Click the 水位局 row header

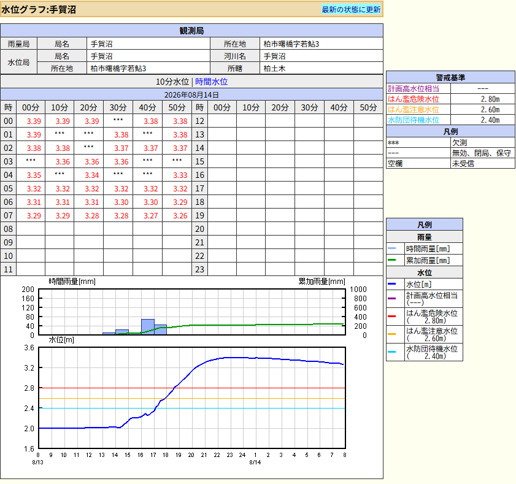point(19,62)
